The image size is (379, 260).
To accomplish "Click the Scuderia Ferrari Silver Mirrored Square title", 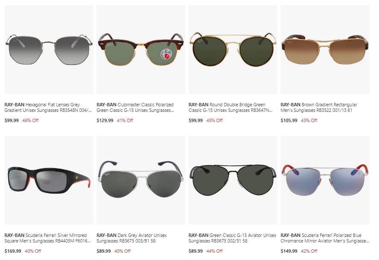I will (48, 238).
